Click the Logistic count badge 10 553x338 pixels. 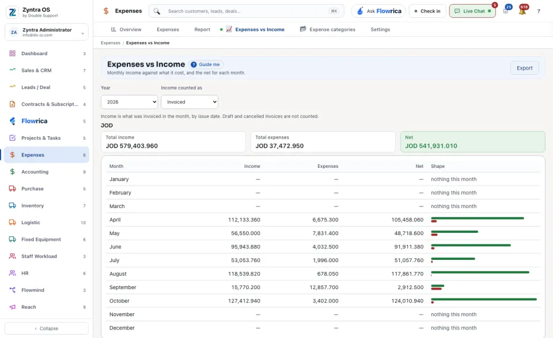click(x=83, y=222)
